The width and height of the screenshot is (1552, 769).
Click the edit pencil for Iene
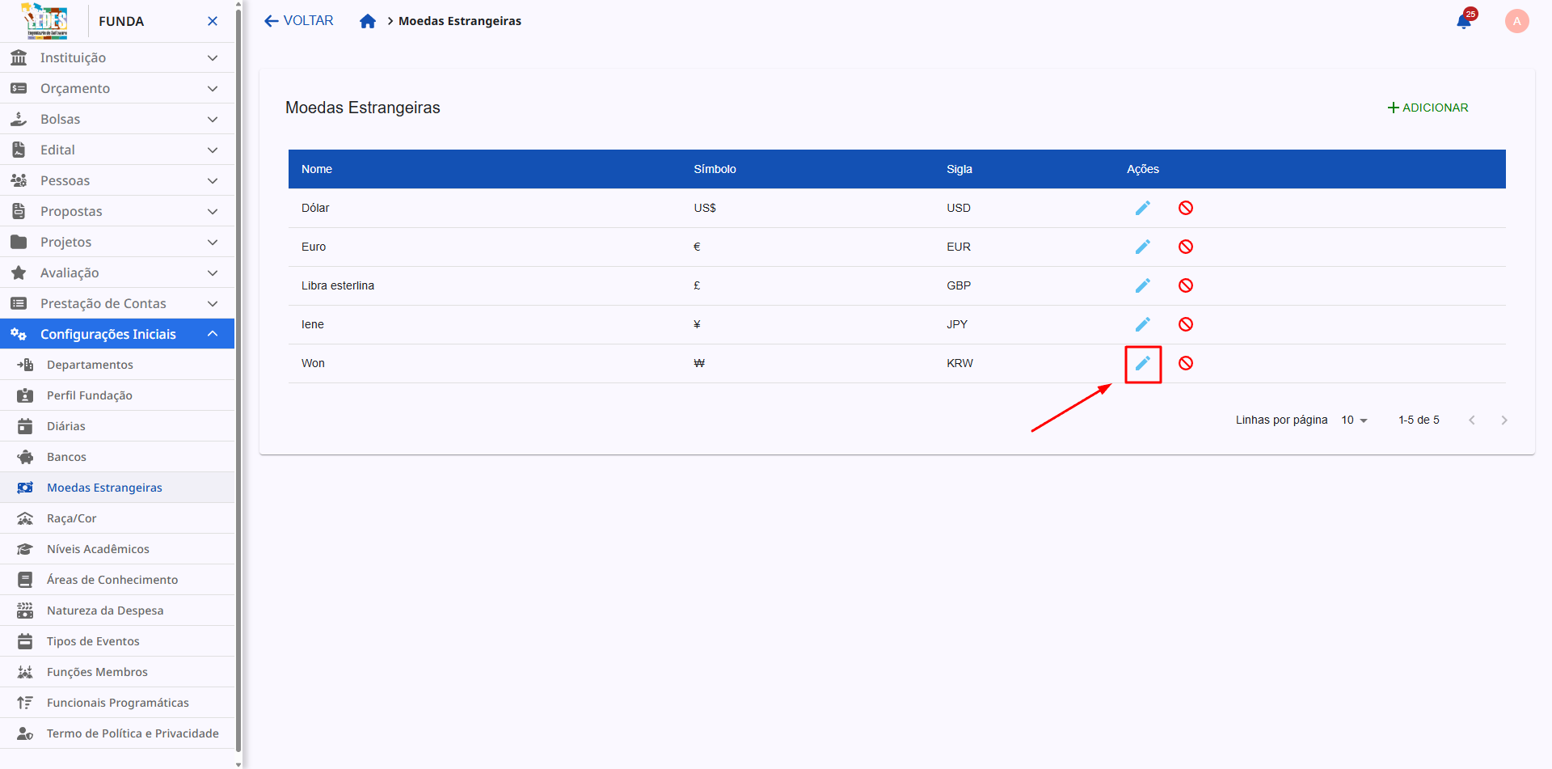(x=1142, y=324)
